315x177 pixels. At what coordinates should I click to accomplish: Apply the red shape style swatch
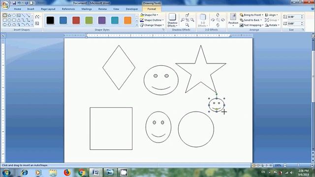pos(76,20)
